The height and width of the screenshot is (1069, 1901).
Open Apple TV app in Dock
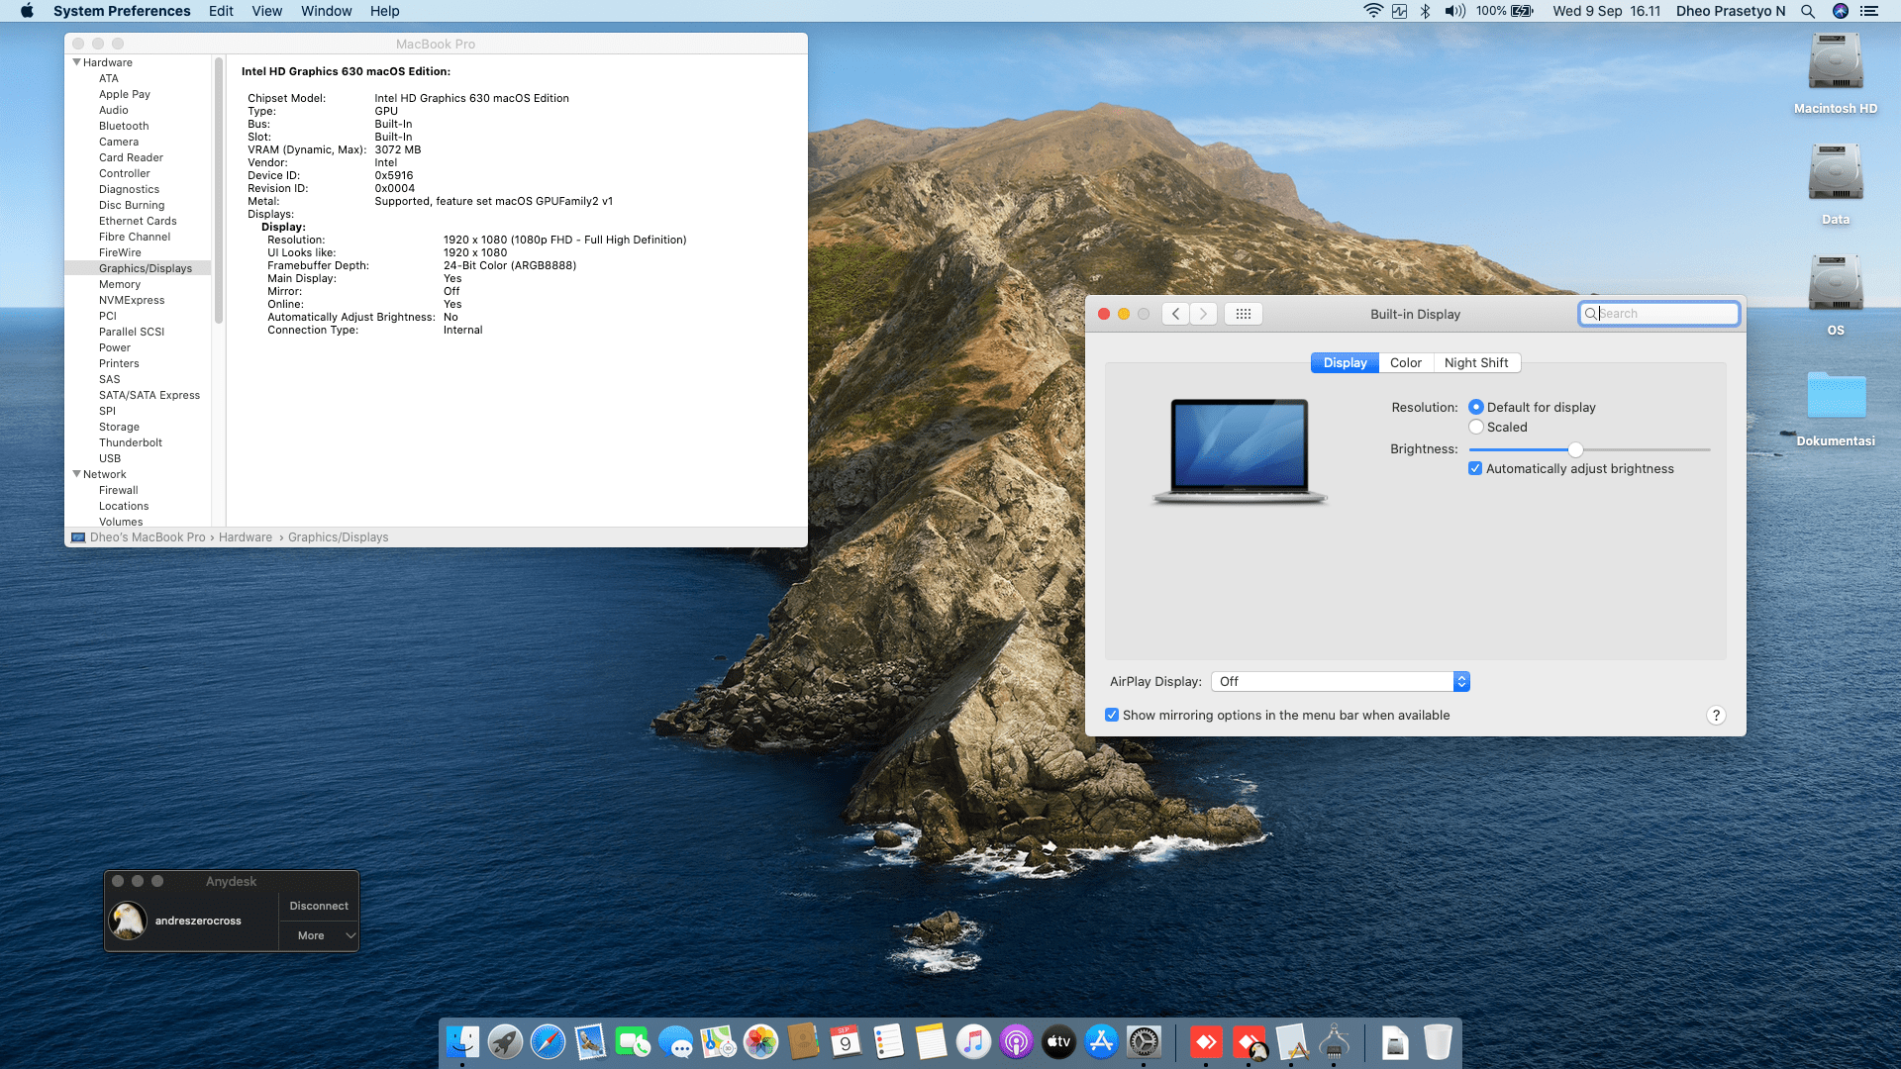1058,1041
